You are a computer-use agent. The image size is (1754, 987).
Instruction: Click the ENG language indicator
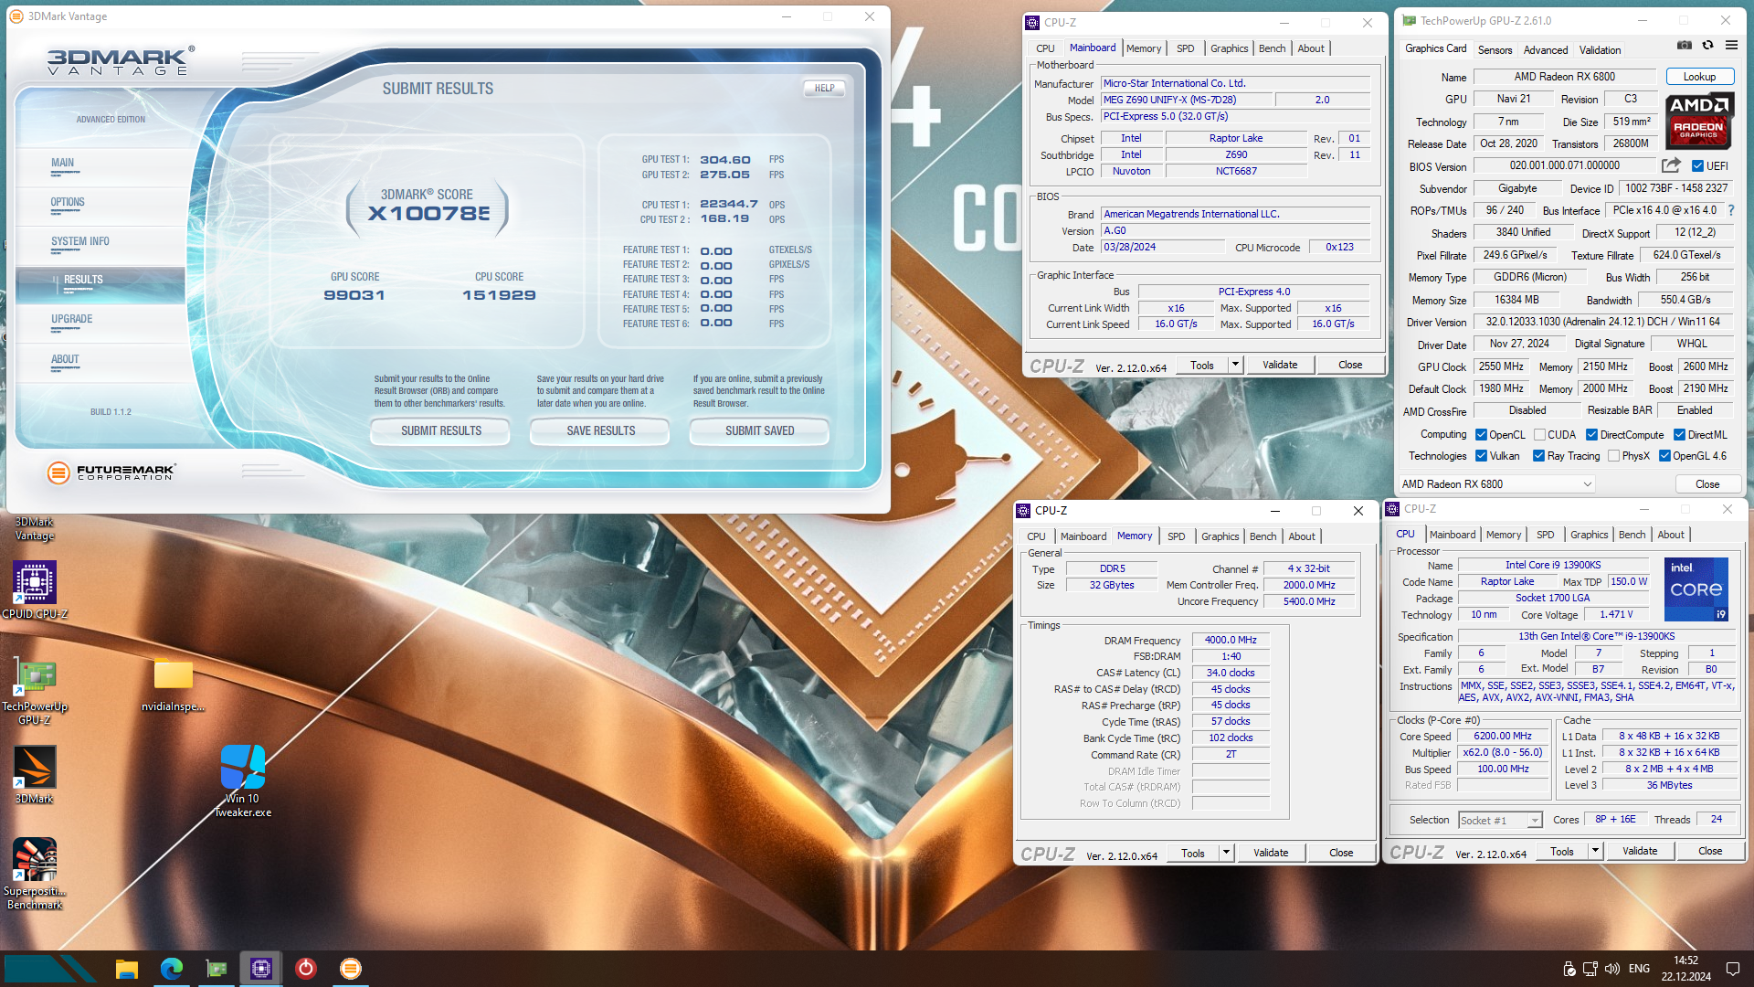pos(1639,969)
